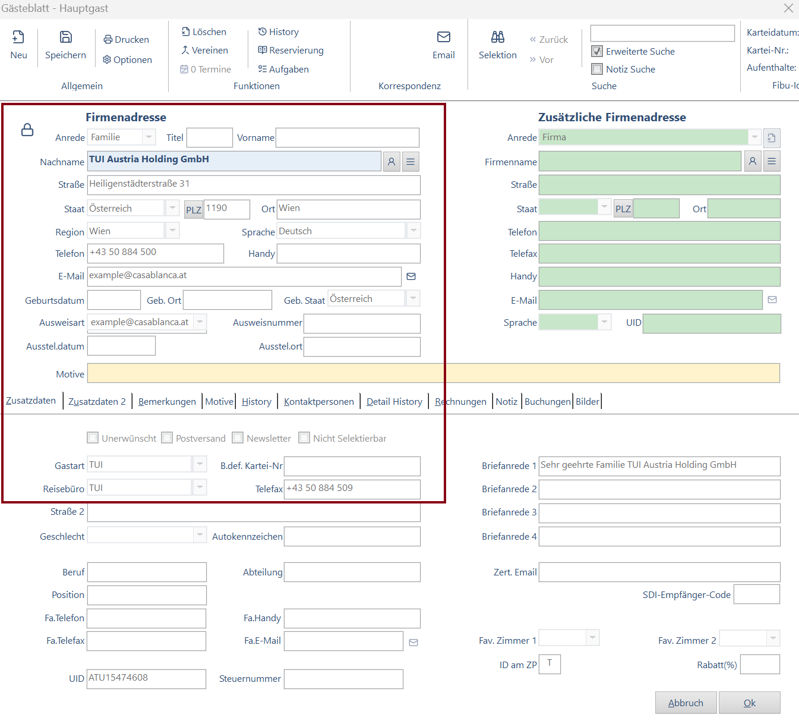This screenshot has height=727, width=799.
Task: Click the Straße field Heiligenstädterstraße 31
Action: 254,185
